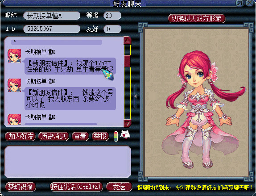The height and width of the screenshot is (196, 256).
Task: Click the white bear emoticon icon
Action: pos(125,135)
